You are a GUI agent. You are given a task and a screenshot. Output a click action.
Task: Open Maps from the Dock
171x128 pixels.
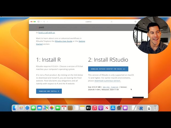[46, 108]
